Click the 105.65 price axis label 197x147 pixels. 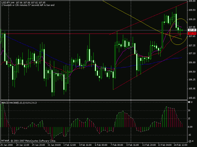pos(192,98)
